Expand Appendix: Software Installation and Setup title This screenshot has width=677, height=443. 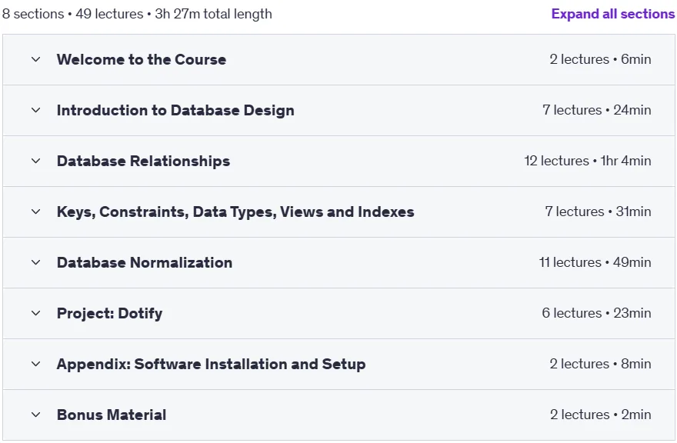pyautogui.click(x=211, y=364)
